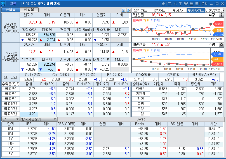The image size is (226, 159).
Task: Click the printer icon in title bar
Action: [191, 4]
